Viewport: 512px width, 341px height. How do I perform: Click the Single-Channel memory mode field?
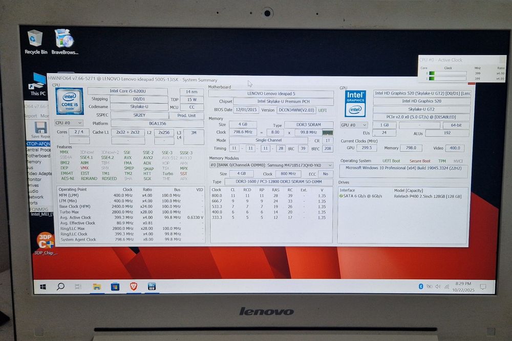coord(268,140)
